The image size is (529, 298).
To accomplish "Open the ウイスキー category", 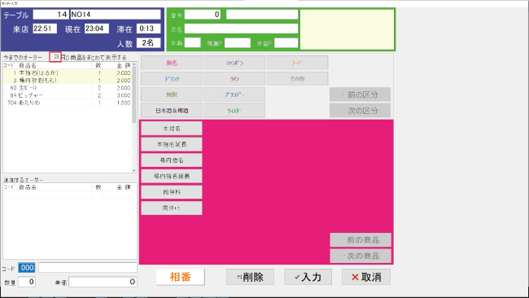I will click(x=234, y=111).
